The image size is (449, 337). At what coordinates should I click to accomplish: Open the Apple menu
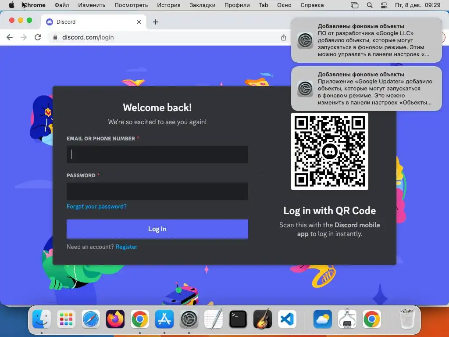click(11, 5)
